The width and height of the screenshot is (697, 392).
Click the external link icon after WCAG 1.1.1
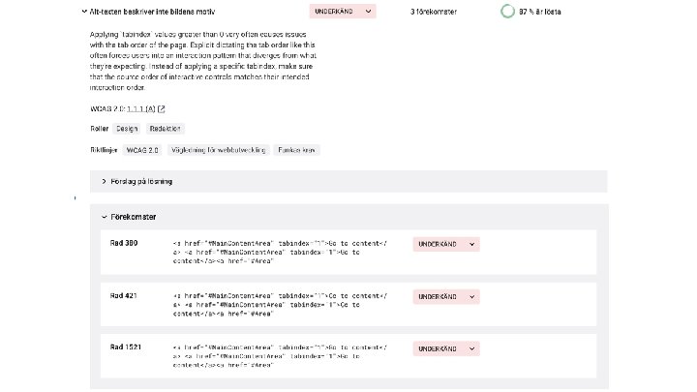point(162,109)
